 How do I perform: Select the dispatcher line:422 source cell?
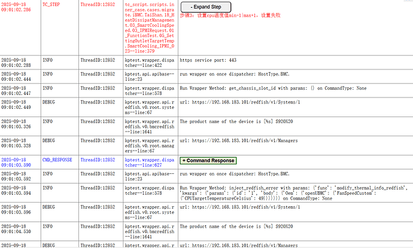[148, 63]
